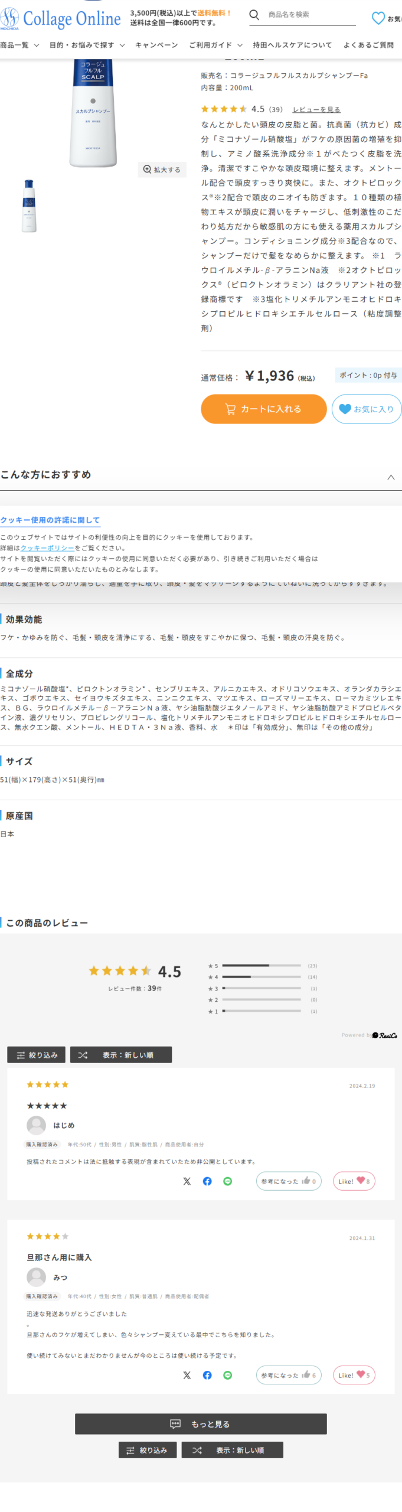Open キャンペーン menu item
The height and width of the screenshot is (1512, 402).
156,45
